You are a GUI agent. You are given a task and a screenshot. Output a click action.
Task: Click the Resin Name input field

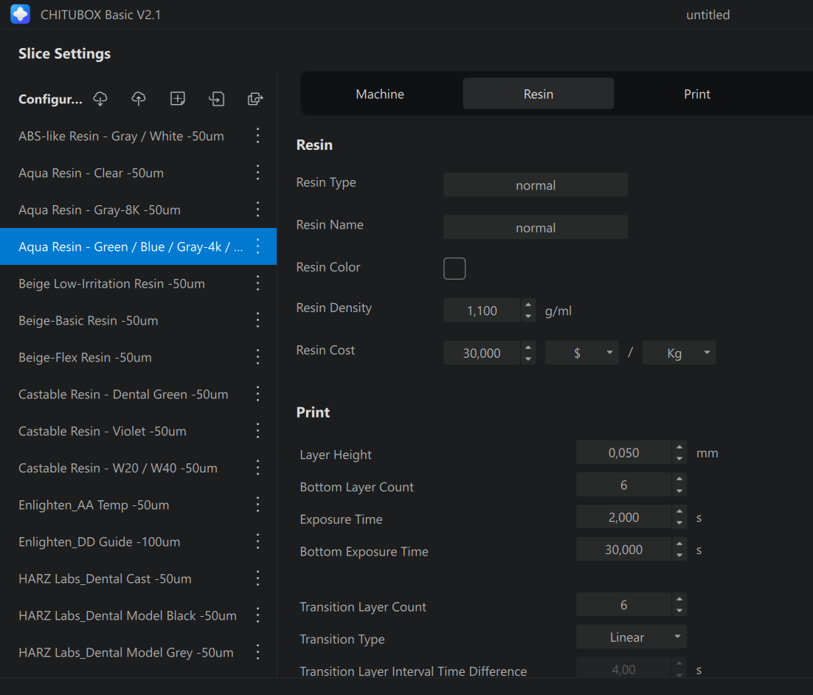tap(535, 227)
